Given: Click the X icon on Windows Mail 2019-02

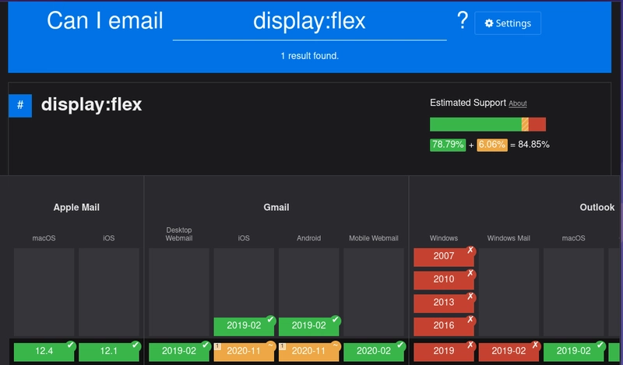Looking at the screenshot, I should [x=535, y=345].
